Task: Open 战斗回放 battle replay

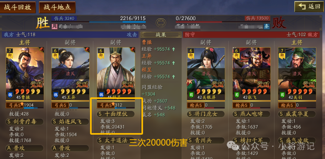Action: [x=17, y=7]
